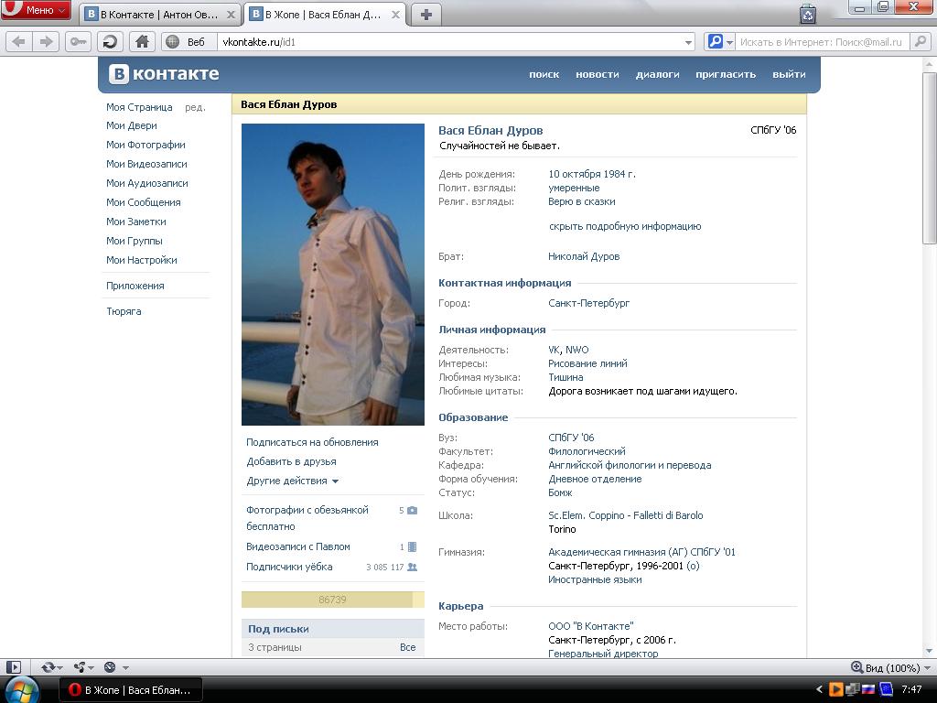
Task: Click the Windows Start orb
Action: [22, 689]
